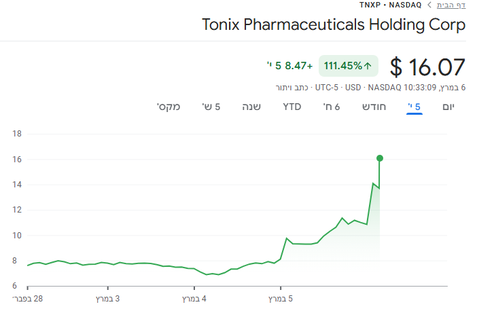Click the $16.07 price value
The width and height of the screenshot is (477, 311).
pos(427,67)
